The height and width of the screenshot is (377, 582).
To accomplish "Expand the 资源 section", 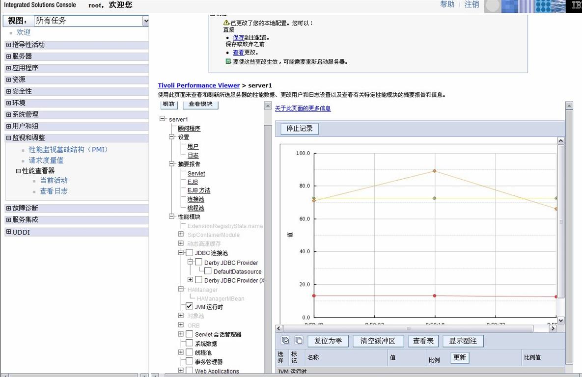I will [8, 80].
